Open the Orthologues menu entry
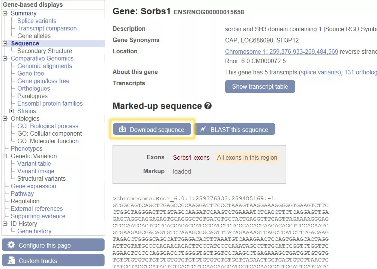377x269 pixels. [33, 88]
